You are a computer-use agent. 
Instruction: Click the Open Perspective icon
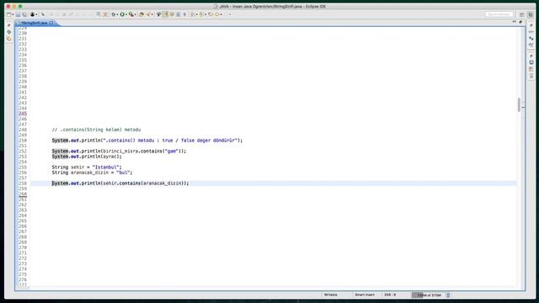(521, 14)
